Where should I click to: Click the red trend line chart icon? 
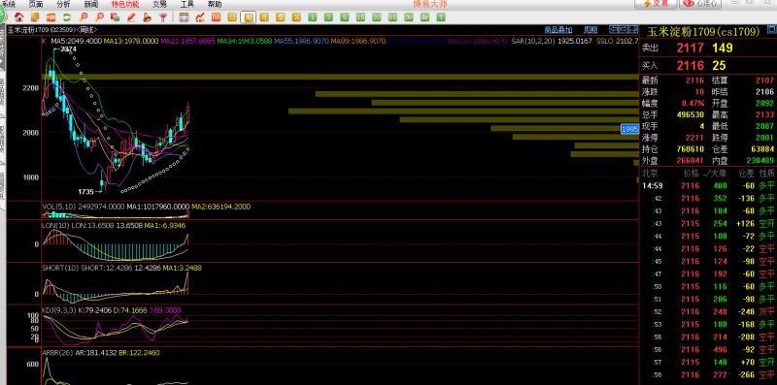[x=200, y=17]
